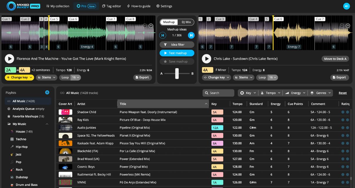Select the Mashup mode toggle

click(169, 22)
